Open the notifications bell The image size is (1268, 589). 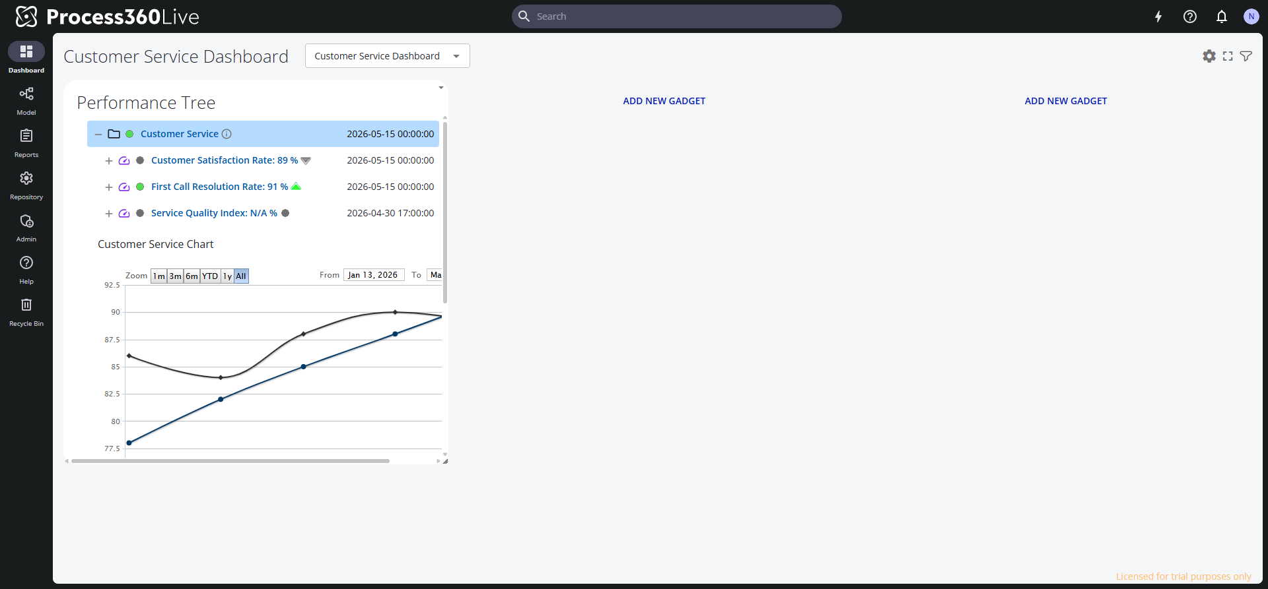(x=1222, y=16)
